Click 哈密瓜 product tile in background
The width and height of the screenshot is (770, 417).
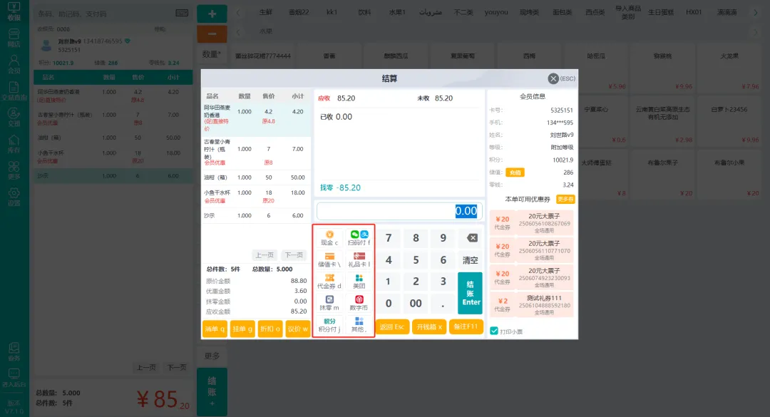595,68
